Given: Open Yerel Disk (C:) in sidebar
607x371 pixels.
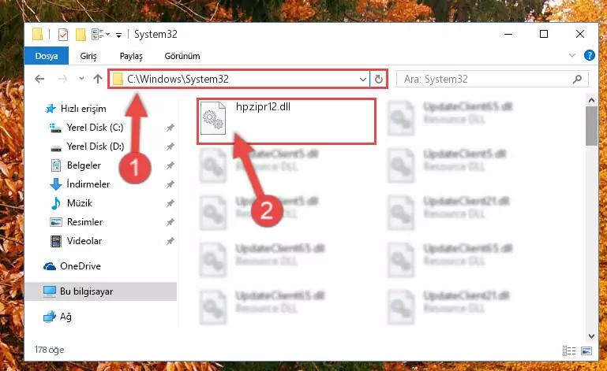Looking at the screenshot, I should [x=95, y=128].
